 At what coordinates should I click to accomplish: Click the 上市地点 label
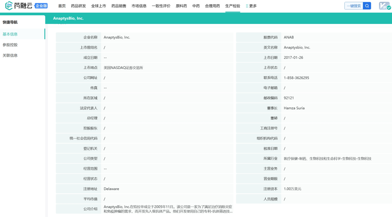pos(90,68)
